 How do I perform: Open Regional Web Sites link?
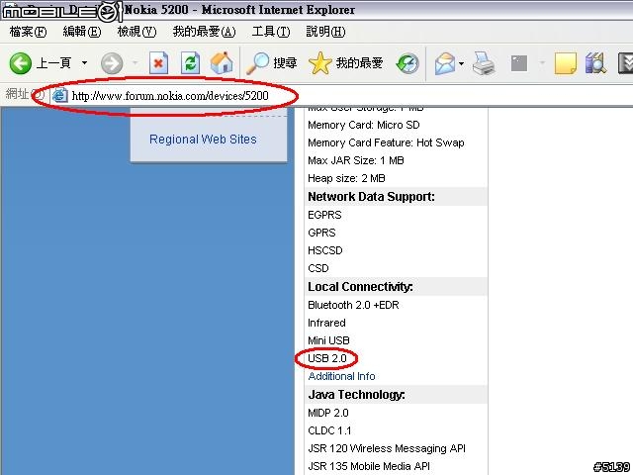pos(203,140)
